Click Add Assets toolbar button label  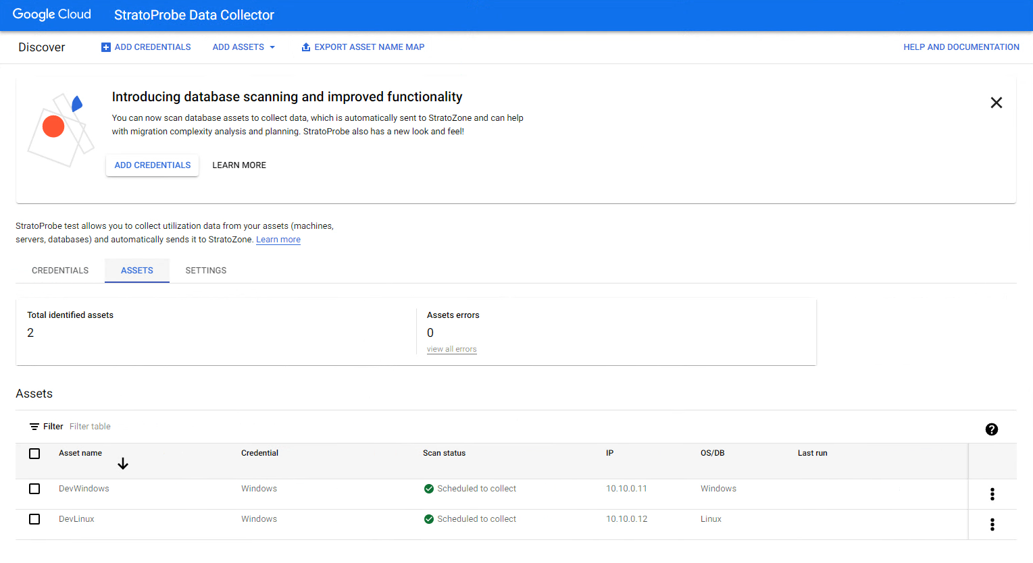[x=238, y=47]
